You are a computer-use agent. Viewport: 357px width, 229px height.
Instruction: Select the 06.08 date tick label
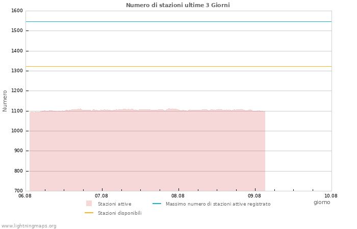(25, 195)
